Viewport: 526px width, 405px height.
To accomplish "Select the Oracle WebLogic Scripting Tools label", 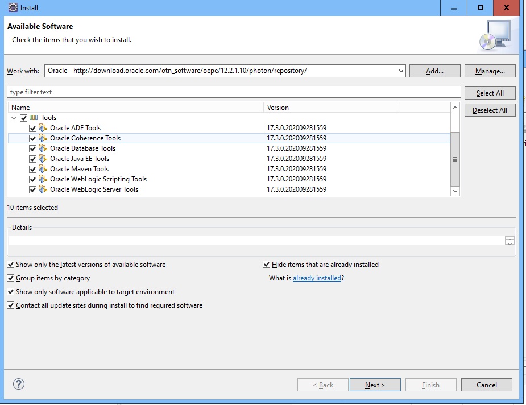I will click(98, 179).
